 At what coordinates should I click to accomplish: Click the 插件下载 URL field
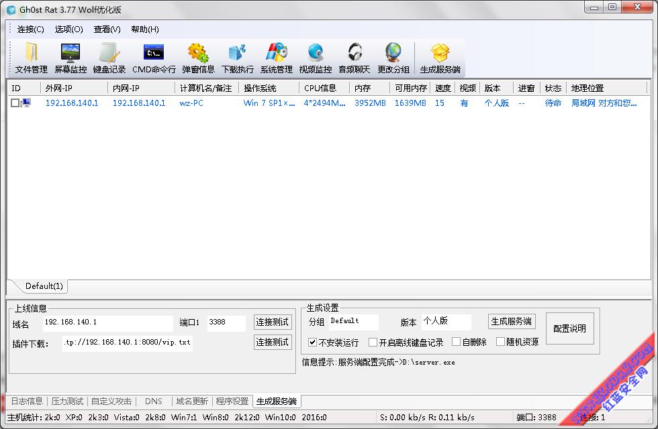pyautogui.click(x=127, y=343)
